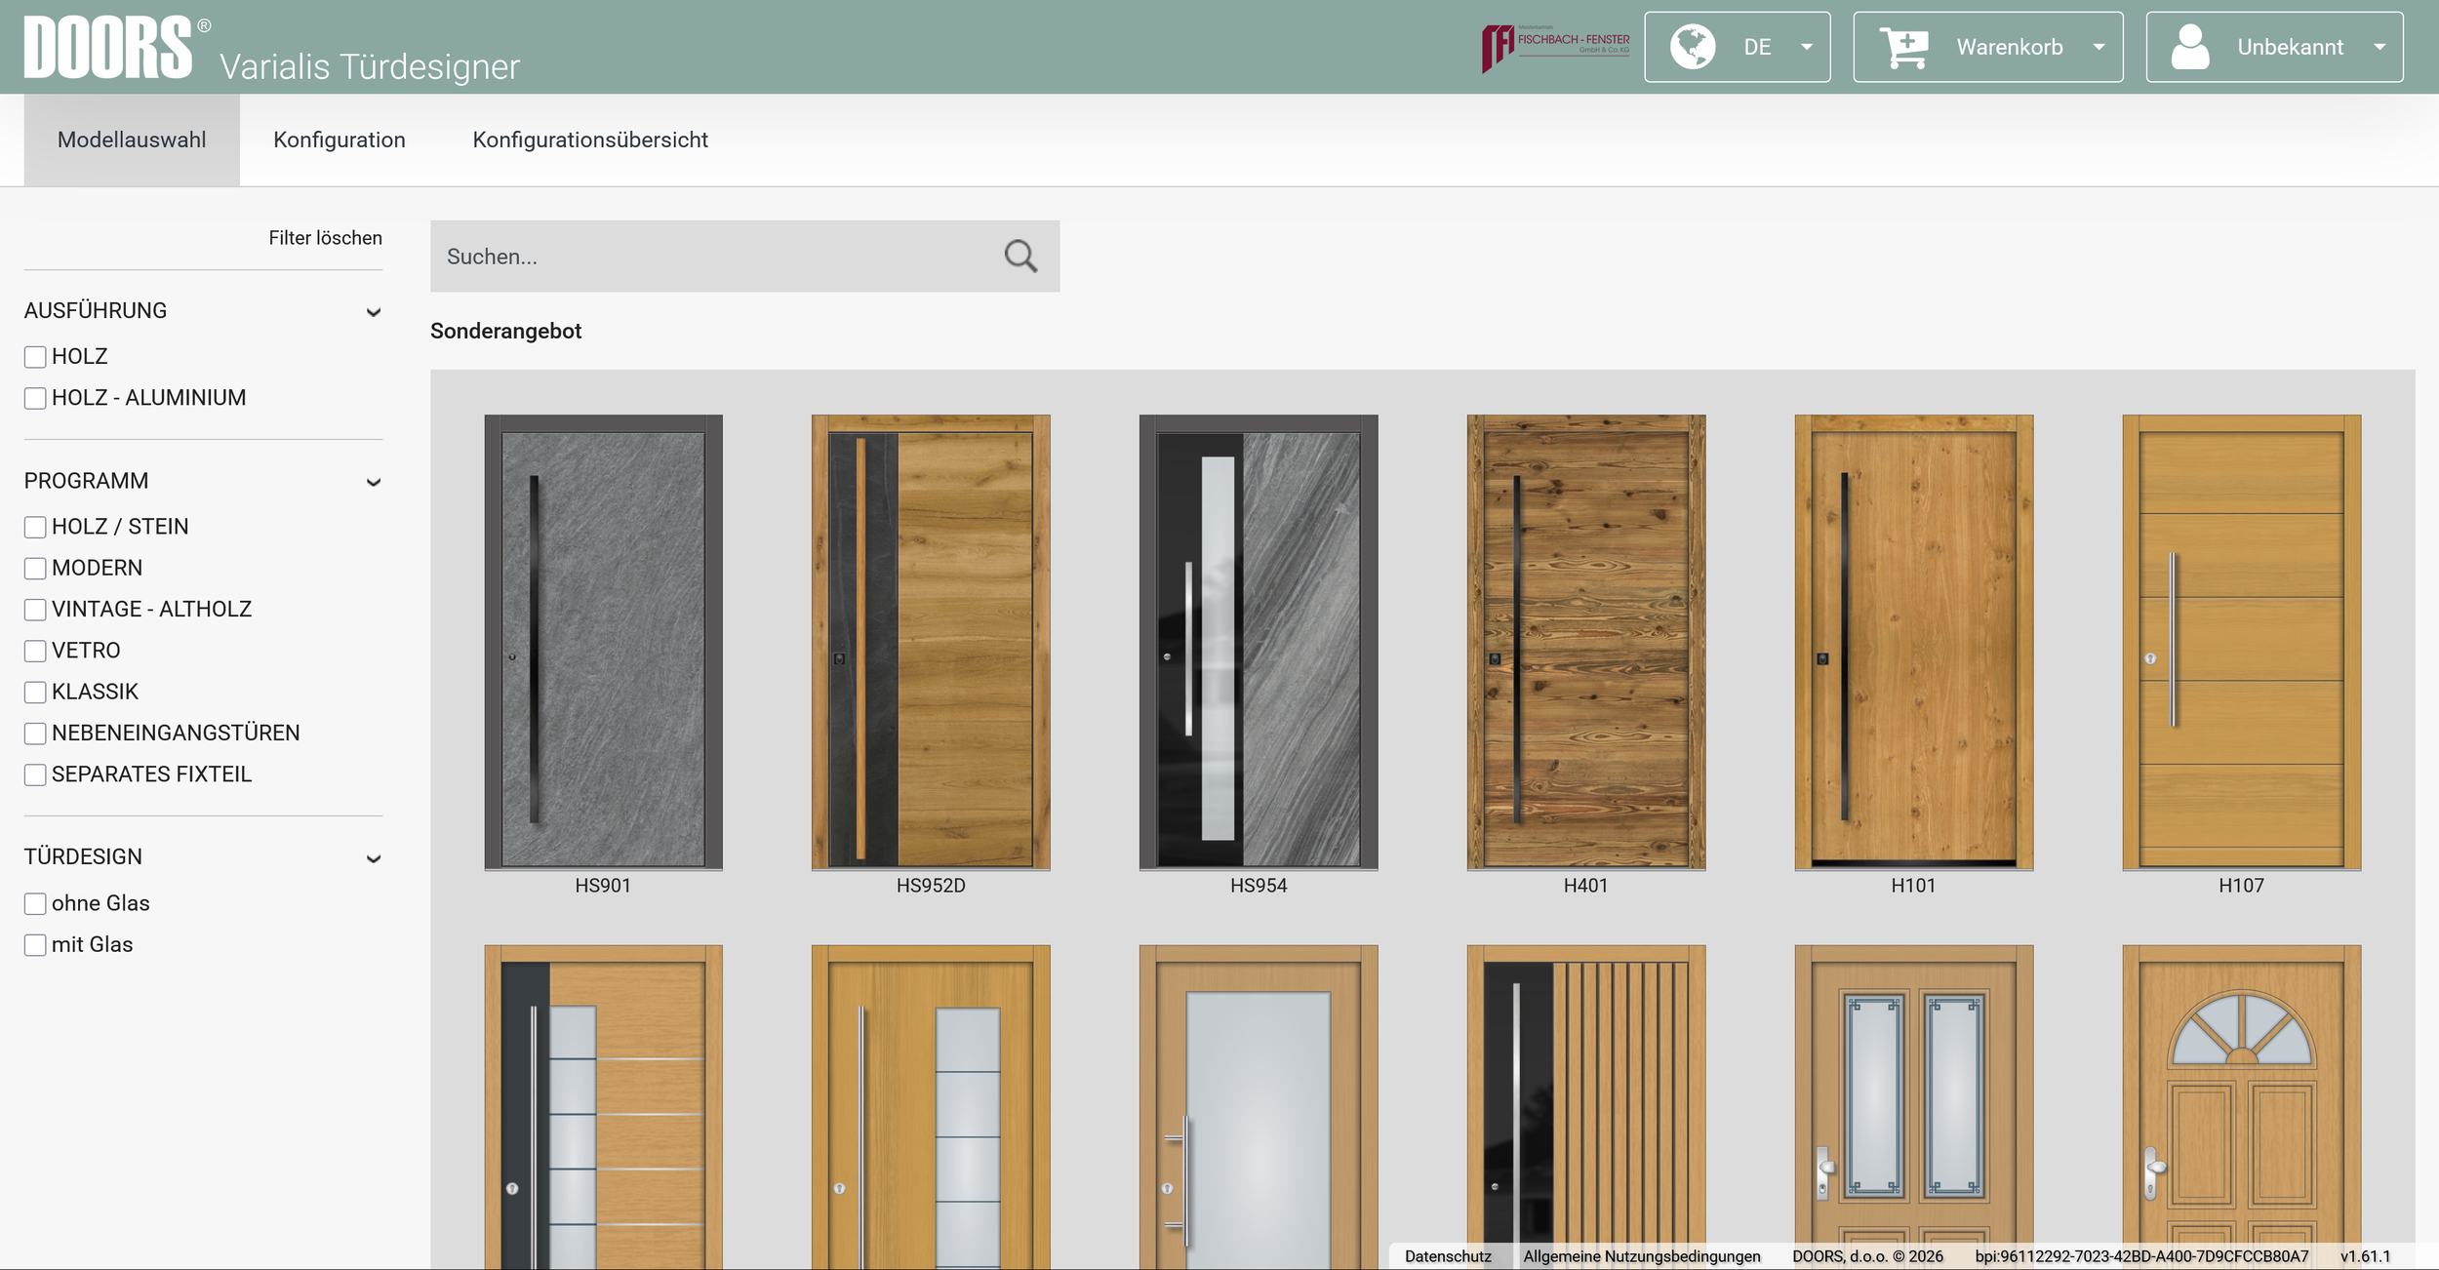Click Filter löschen to clear filters

pos(325,238)
